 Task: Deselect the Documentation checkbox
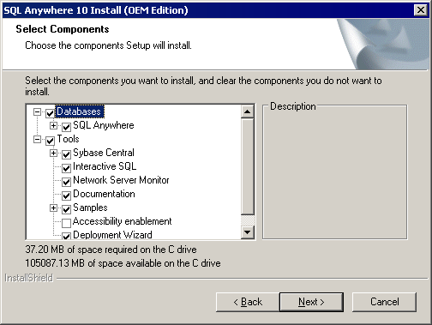66,196
